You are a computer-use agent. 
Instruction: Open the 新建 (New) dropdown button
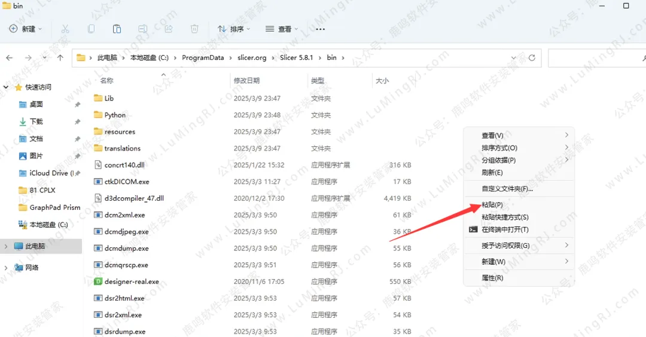pyautogui.click(x=26, y=29)
